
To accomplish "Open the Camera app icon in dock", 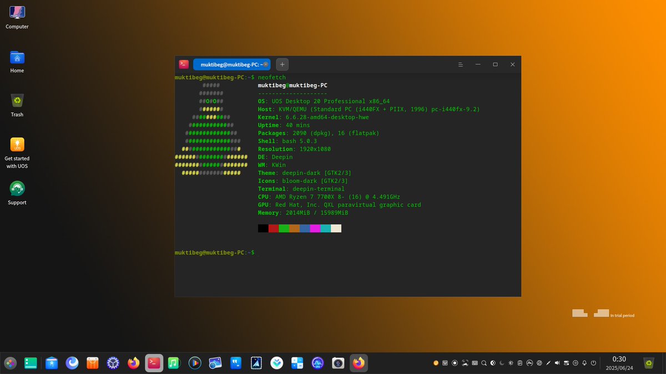I will click(x=338, y=363).
